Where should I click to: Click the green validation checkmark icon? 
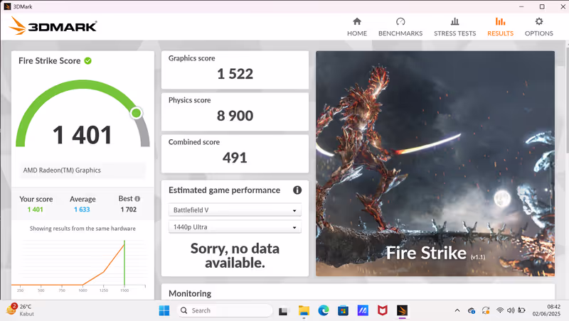(x=88, y=61)
